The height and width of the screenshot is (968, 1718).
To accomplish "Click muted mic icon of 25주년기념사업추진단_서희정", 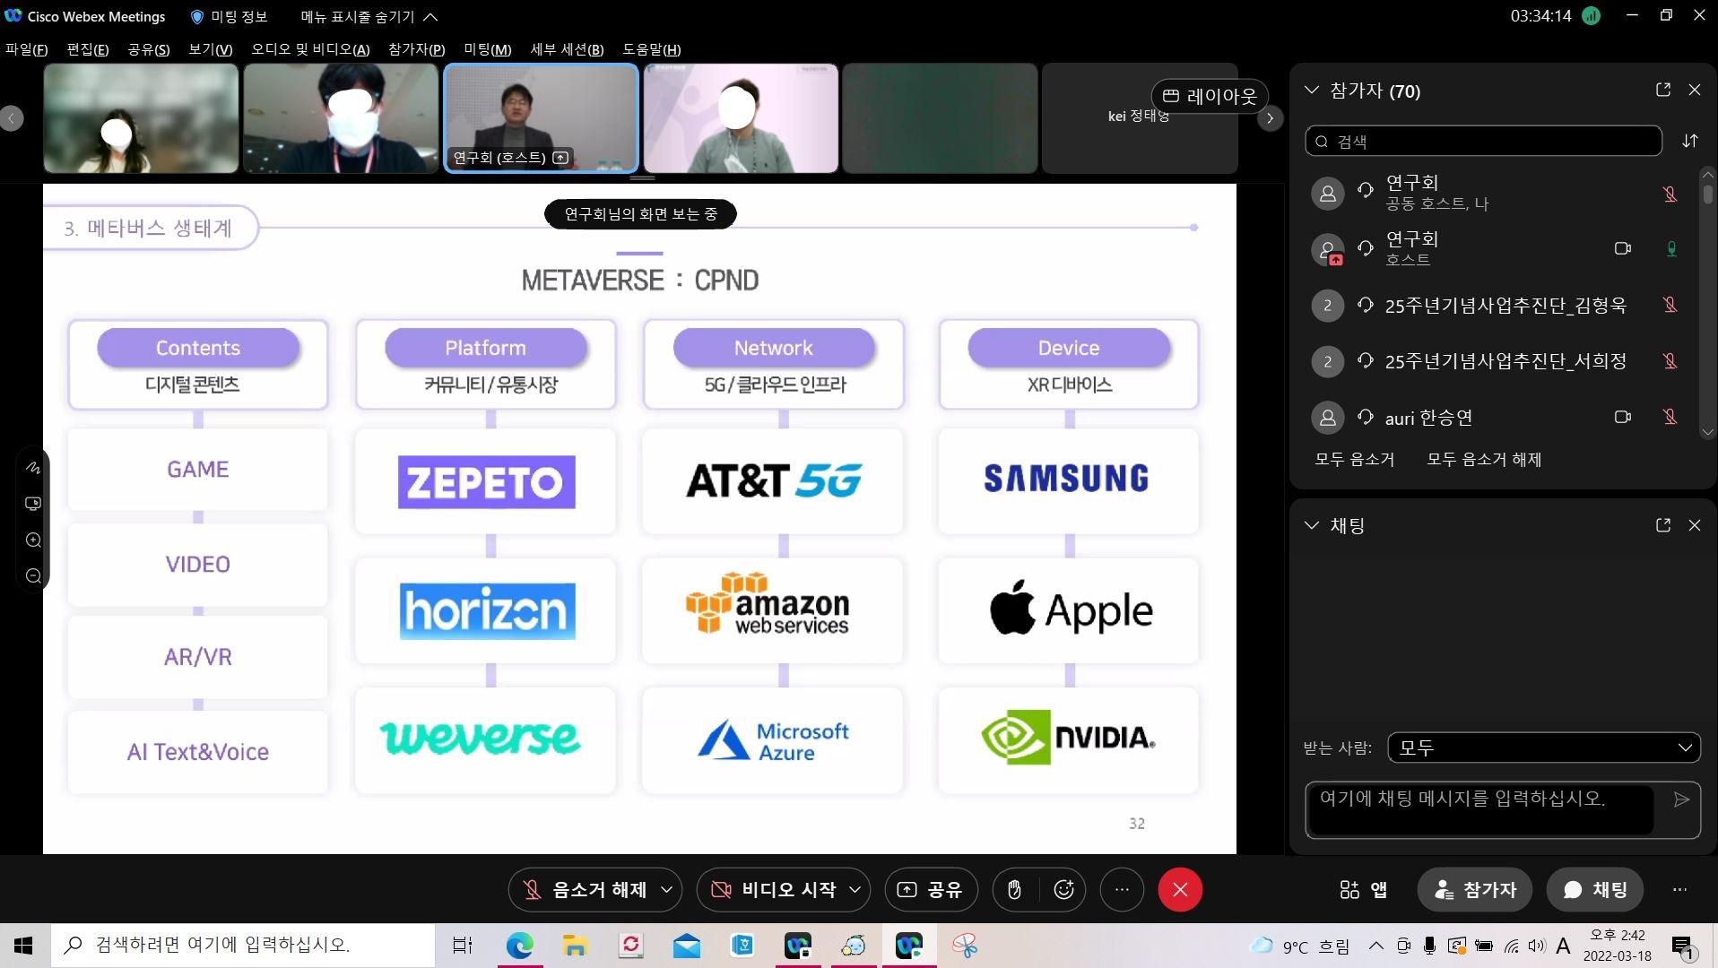I will (x=1670, y=361).
